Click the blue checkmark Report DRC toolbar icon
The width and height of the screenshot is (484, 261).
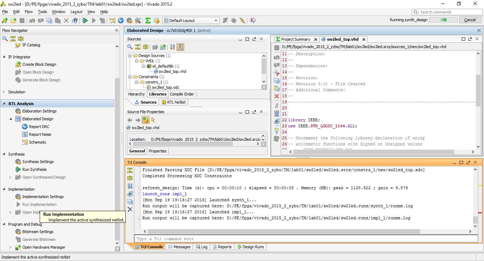[x=121, y=21]
